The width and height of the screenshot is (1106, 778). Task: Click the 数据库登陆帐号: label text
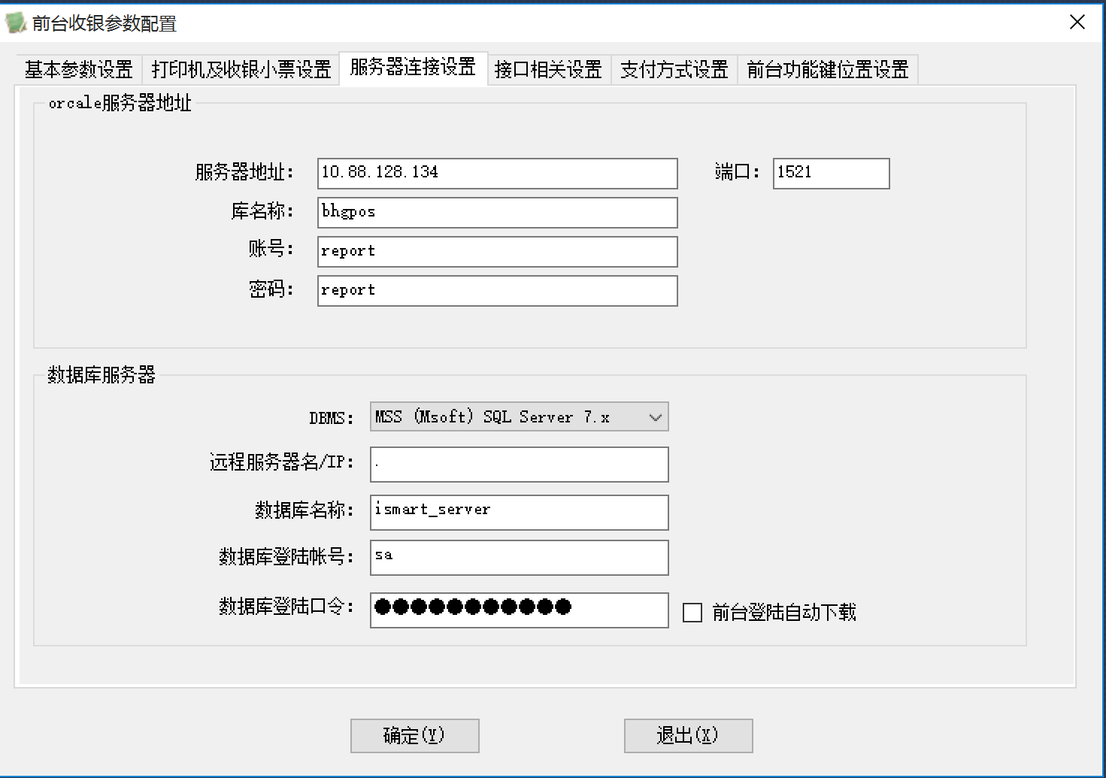pyautogui.click(x=286, y=557)
